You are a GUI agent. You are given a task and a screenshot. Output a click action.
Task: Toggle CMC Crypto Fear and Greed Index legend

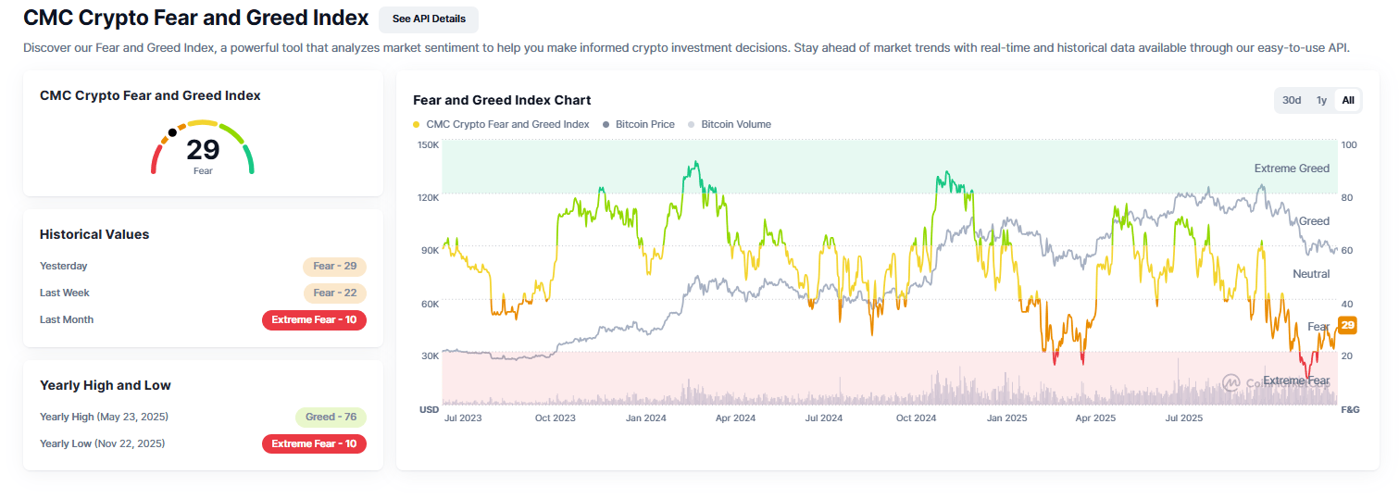click(x=507, y=124)
